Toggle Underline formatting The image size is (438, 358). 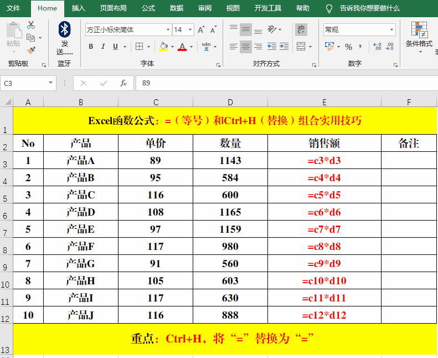point(115,47)
